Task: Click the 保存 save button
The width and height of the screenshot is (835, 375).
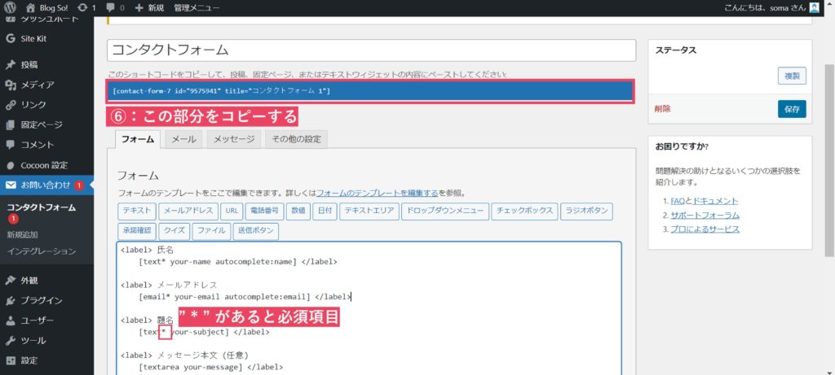Action: click(791, 108)
